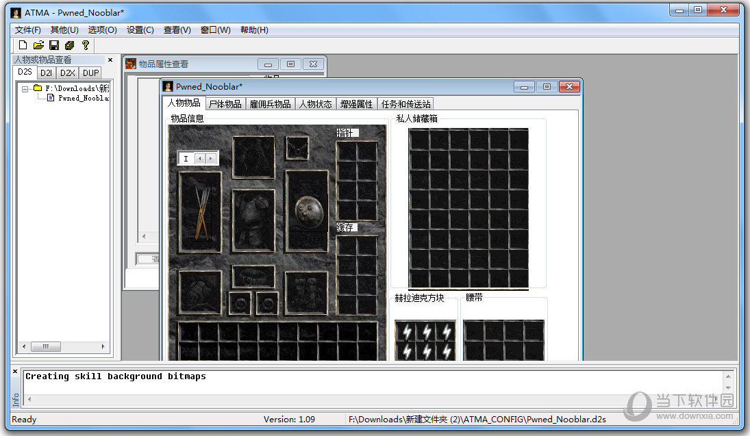Switch to the 任务和传送站 tab
The height and width of the screenshot is (436, 750).
tap(405, 104)
